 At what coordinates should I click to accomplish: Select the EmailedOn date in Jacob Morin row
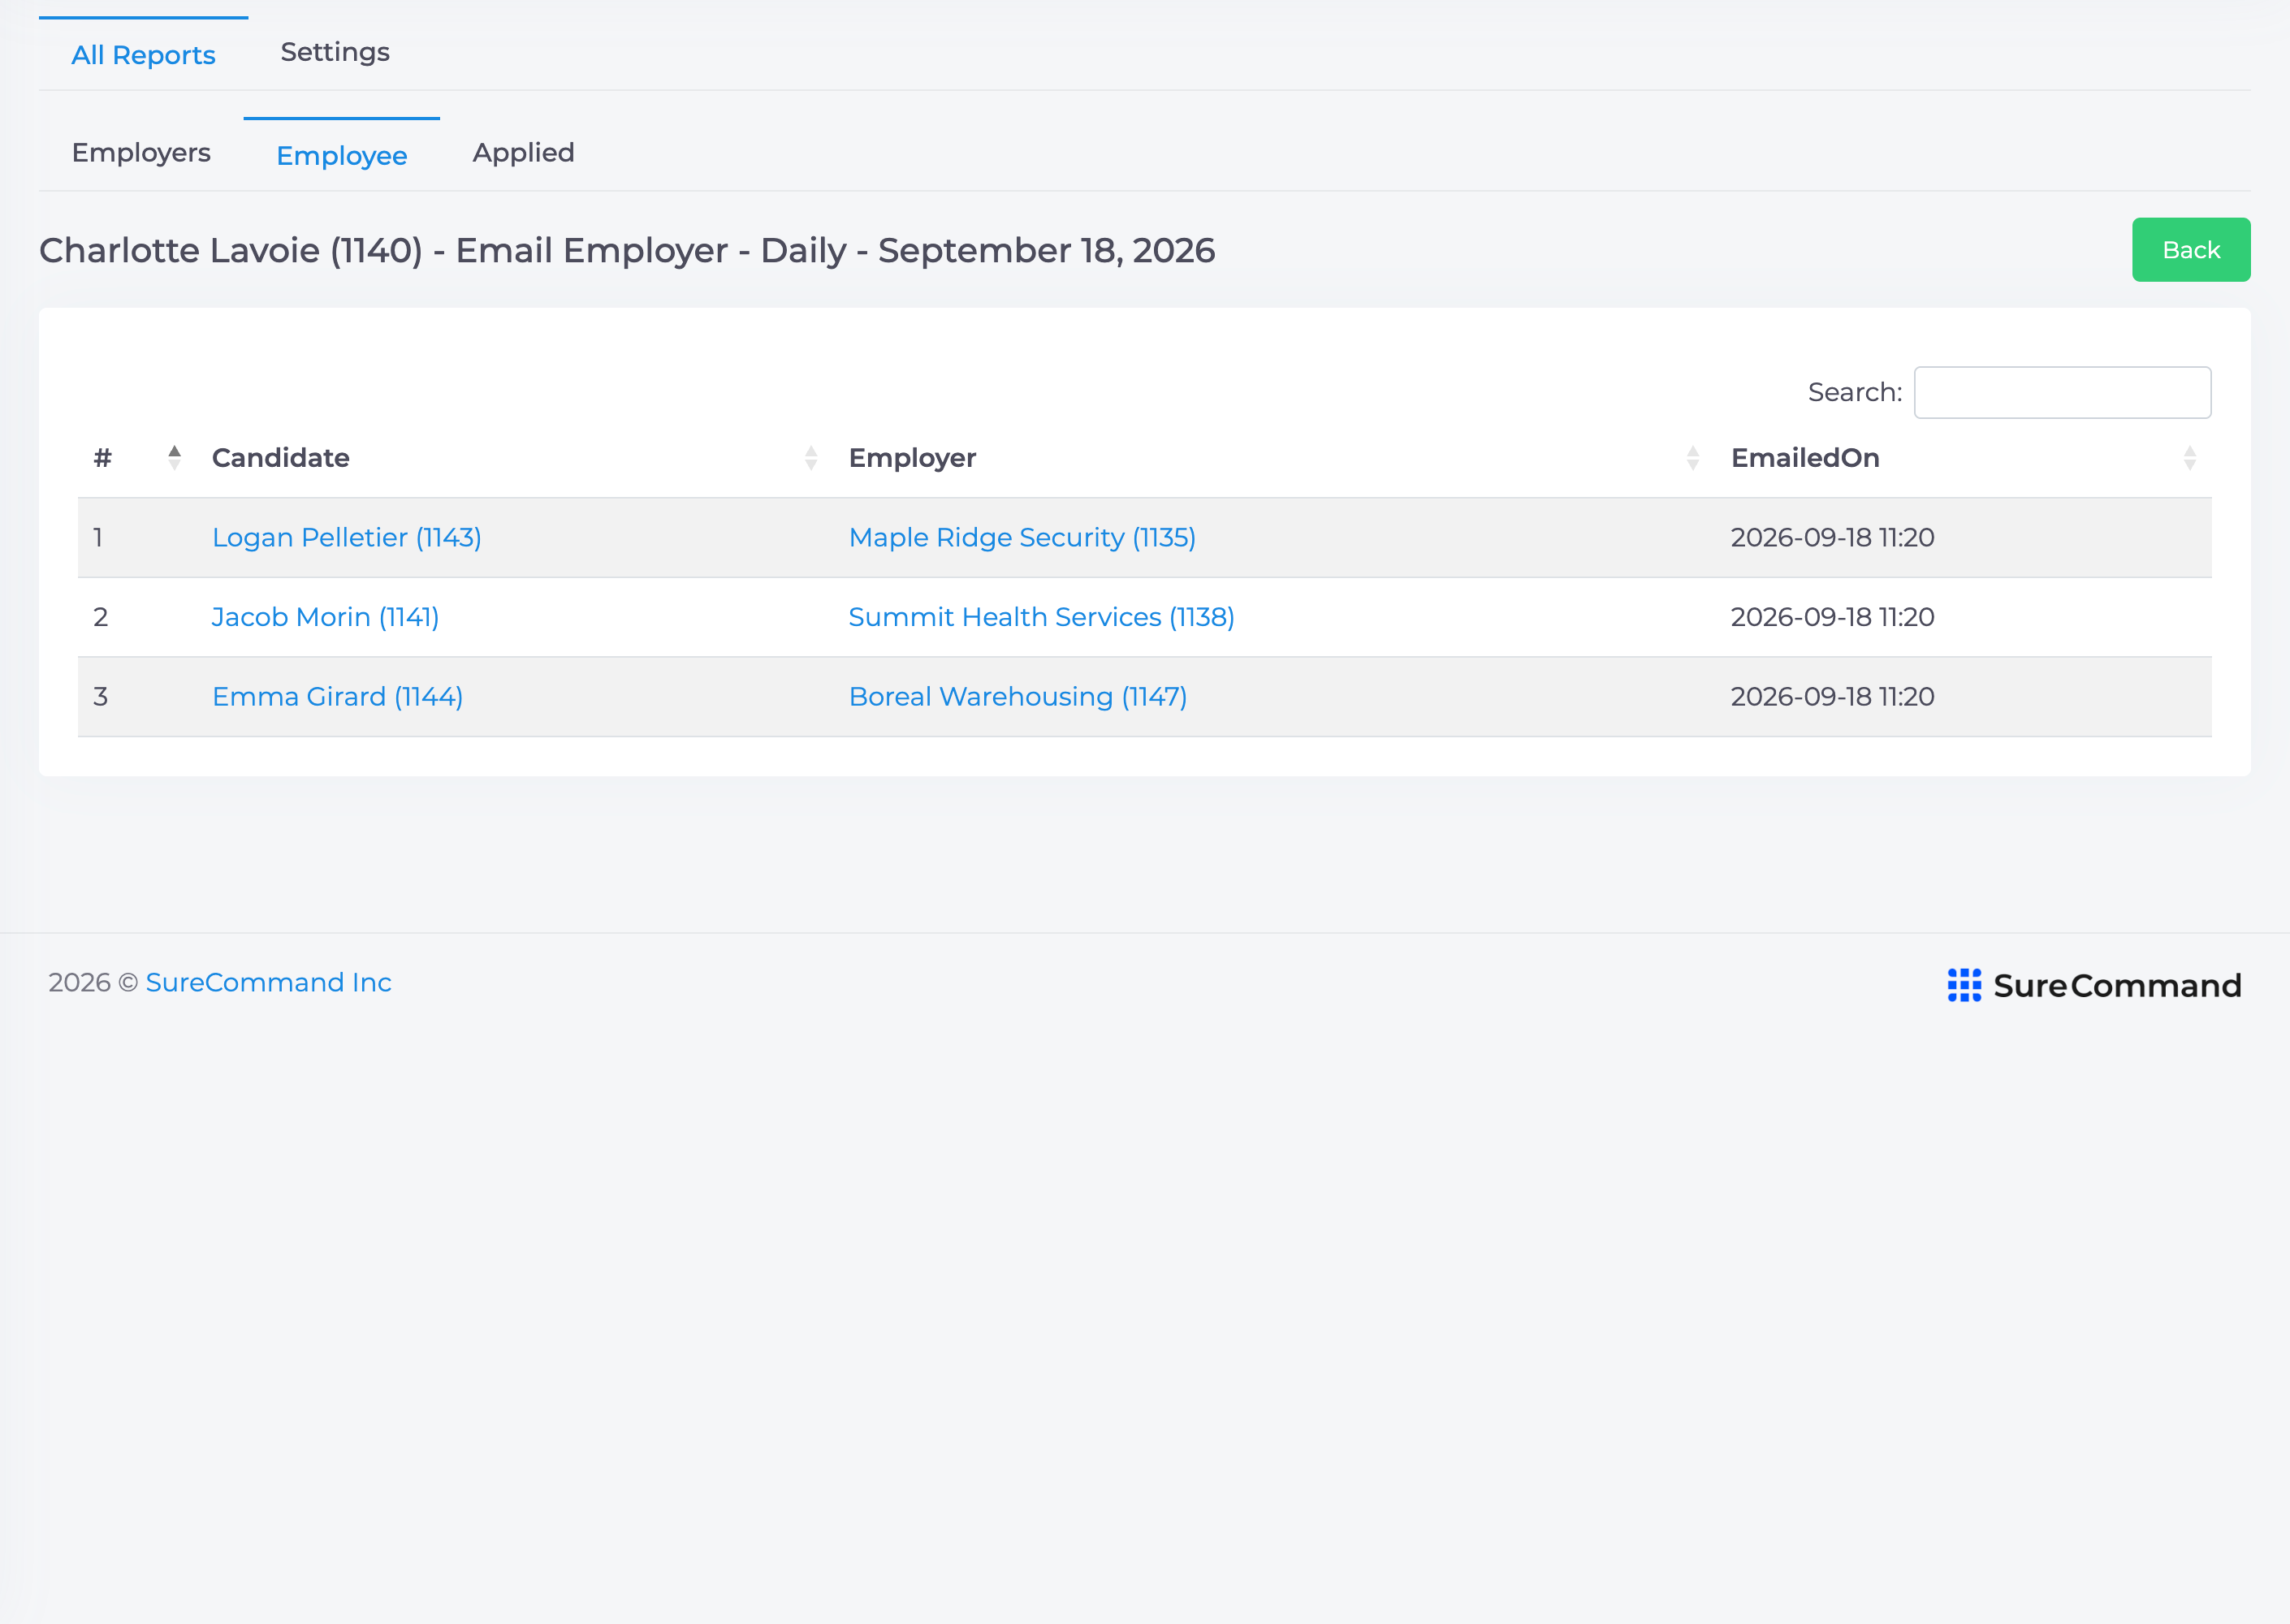[1832, 617]
